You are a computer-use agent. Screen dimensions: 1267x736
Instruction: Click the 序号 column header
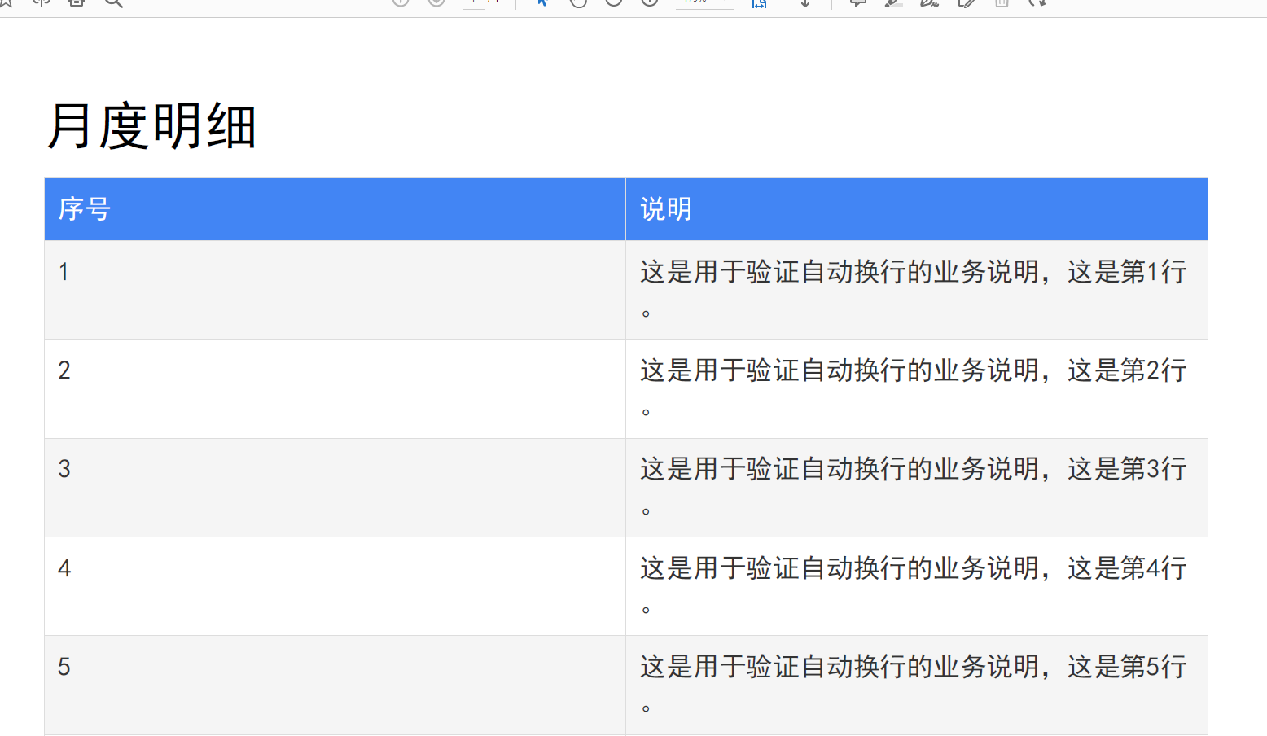pyautogui.click(x=335, y=209)
